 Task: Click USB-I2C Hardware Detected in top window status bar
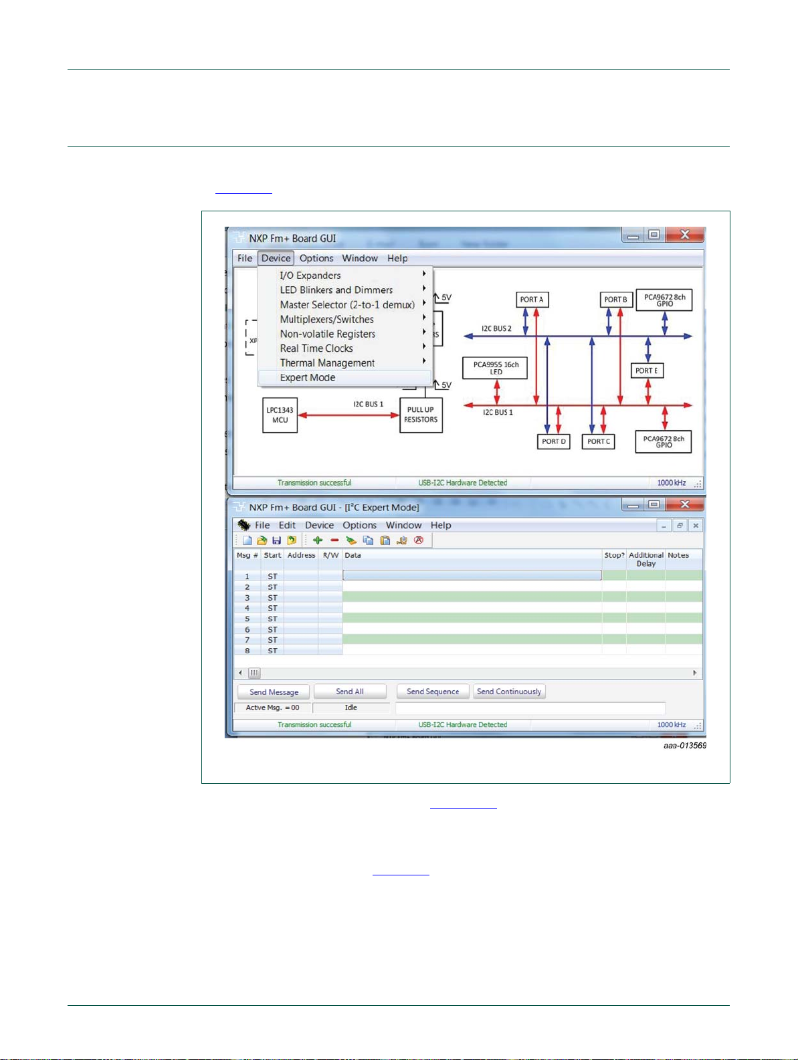(x=463, y=483)
